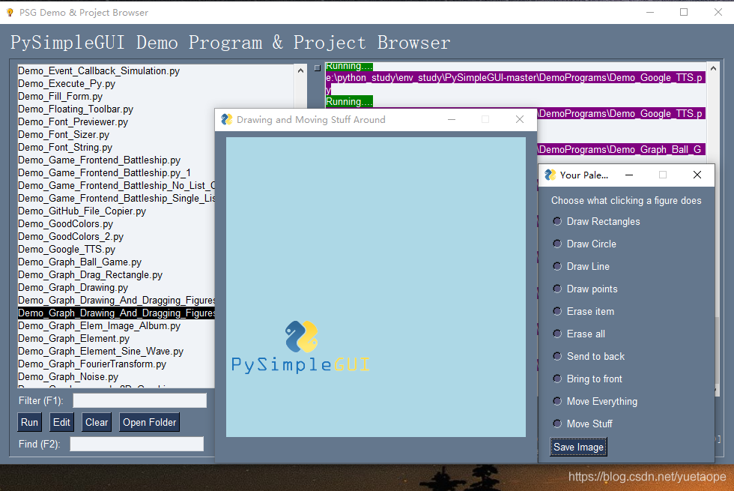734x491 pixels.
Task: Select the Draw Circle radio option
Action: (585, 244)
